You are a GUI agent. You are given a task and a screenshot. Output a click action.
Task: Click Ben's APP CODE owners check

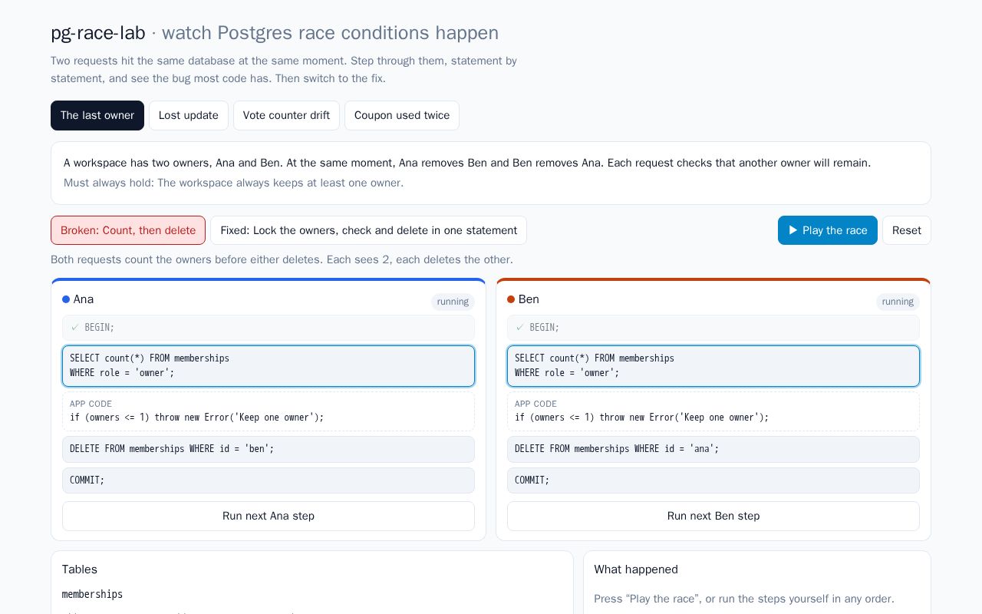click(713, 411)
